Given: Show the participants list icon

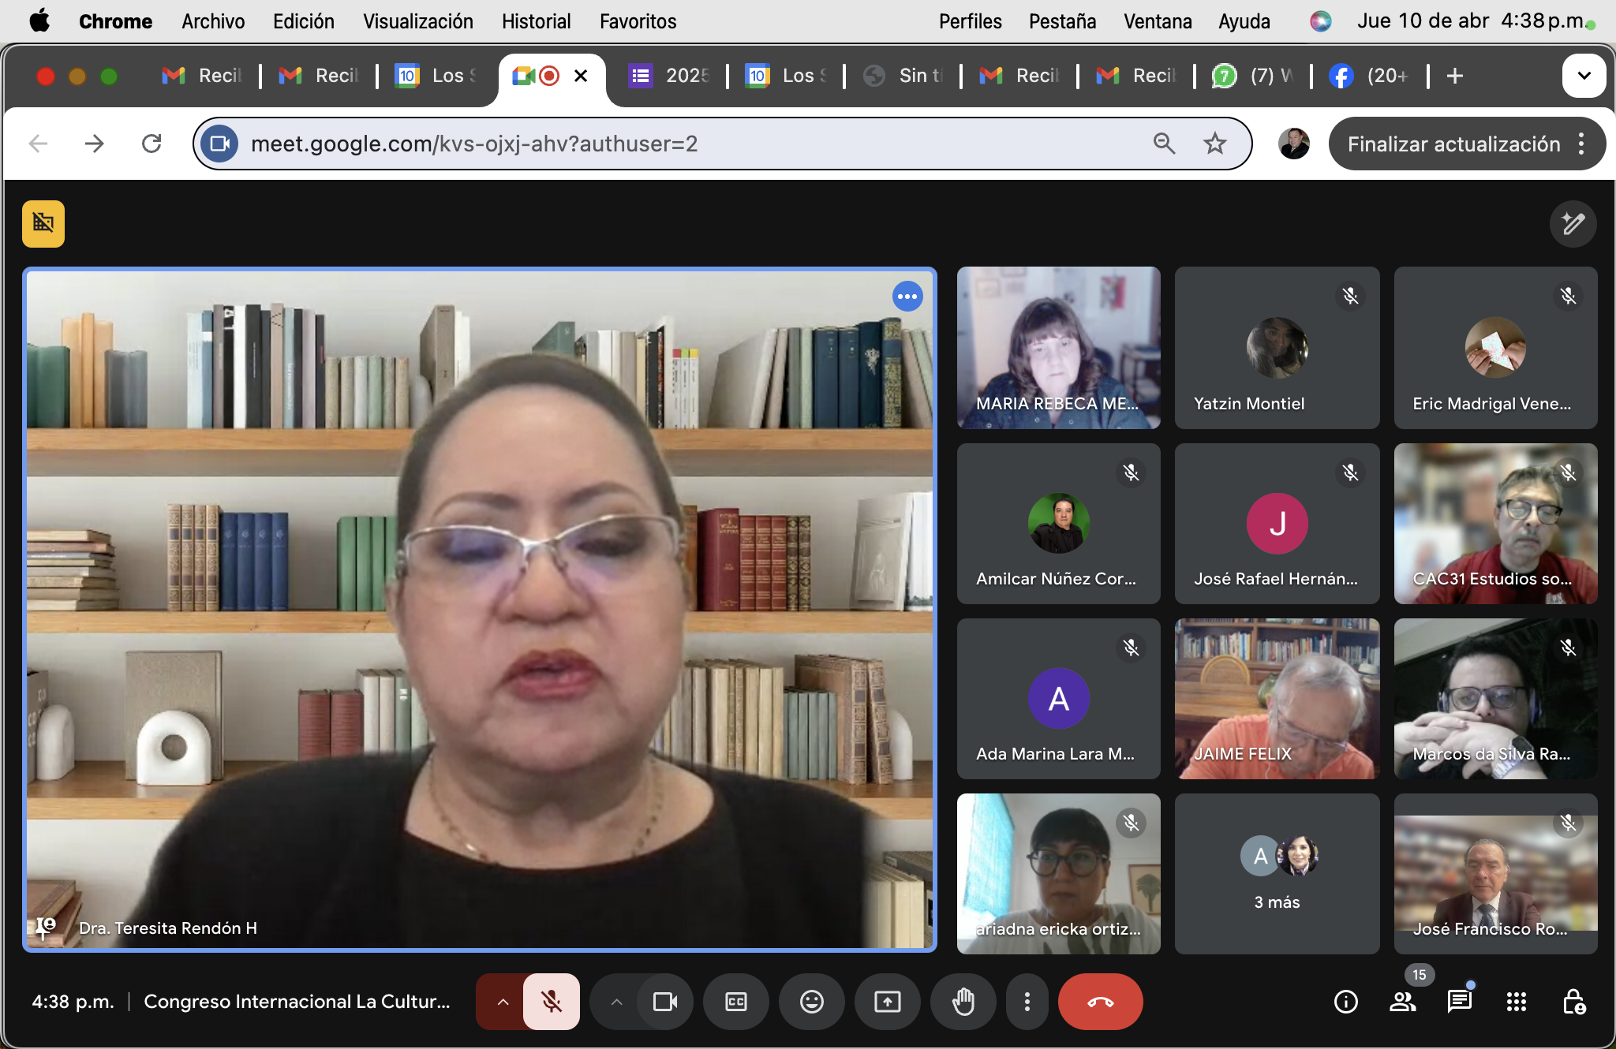Looking at the screenshot, I should [1402, 1002].
